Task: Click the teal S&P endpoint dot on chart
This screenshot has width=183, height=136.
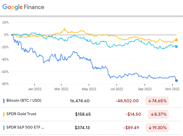Action: coord(176,47)
